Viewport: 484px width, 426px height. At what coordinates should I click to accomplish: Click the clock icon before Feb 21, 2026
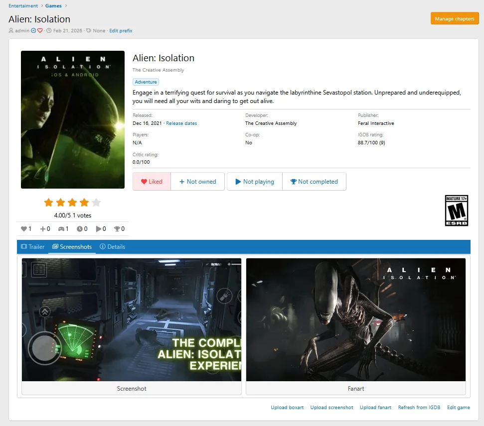(x=49, y=30)
